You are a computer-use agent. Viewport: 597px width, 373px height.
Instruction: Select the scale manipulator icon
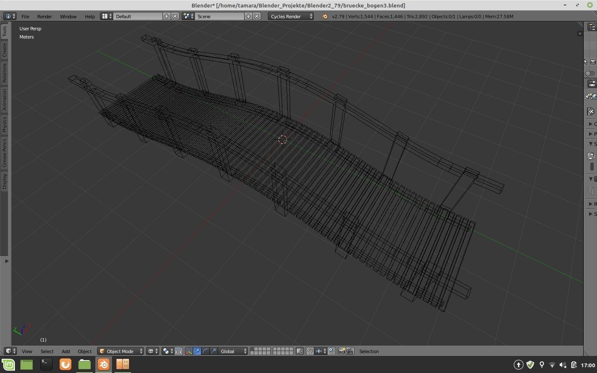[214, 351]
